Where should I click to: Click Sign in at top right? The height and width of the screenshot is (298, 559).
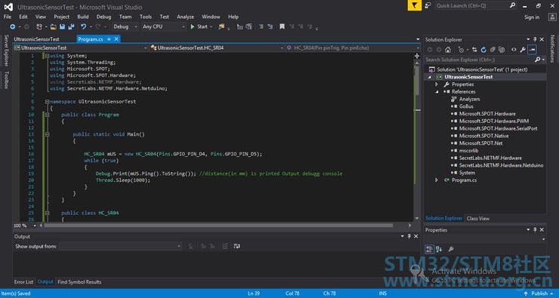[532, 17]
